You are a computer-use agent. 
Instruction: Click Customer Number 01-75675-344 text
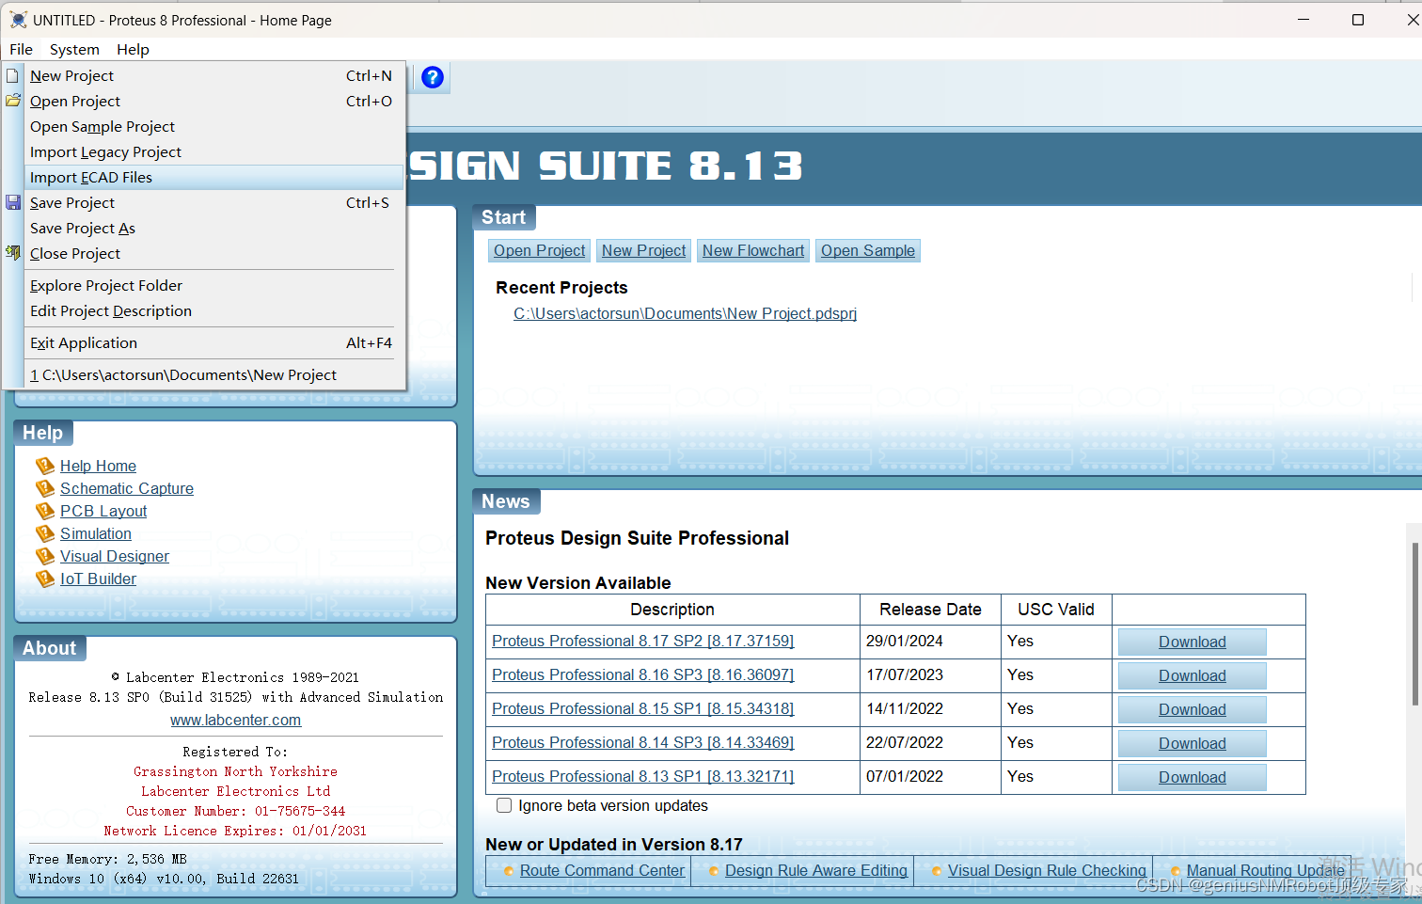[235, 811]
